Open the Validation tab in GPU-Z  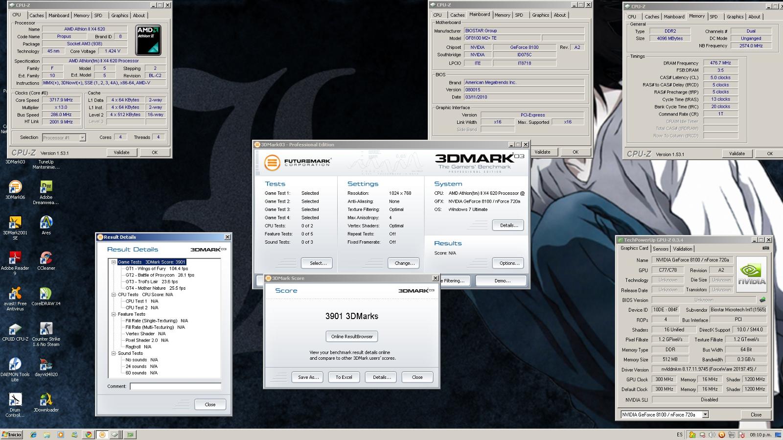[x=683, y=249]
